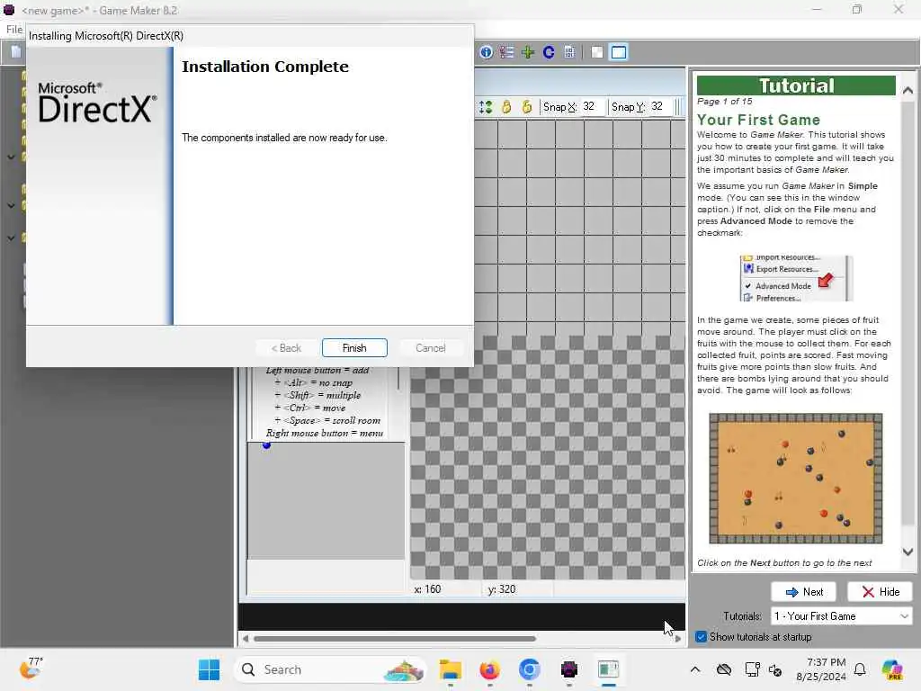The width and height of the screenshot is (921, 691).
Task: Click the new file icon in the main toolbar
Action: [x=16, y=52]
